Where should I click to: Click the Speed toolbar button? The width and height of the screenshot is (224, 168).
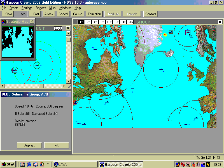click(x=63, y=14)
